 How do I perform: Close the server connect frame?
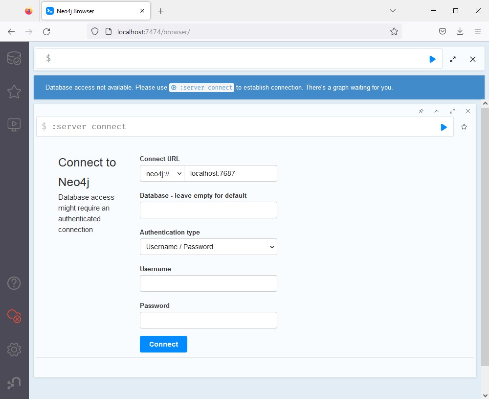(468, 111)
